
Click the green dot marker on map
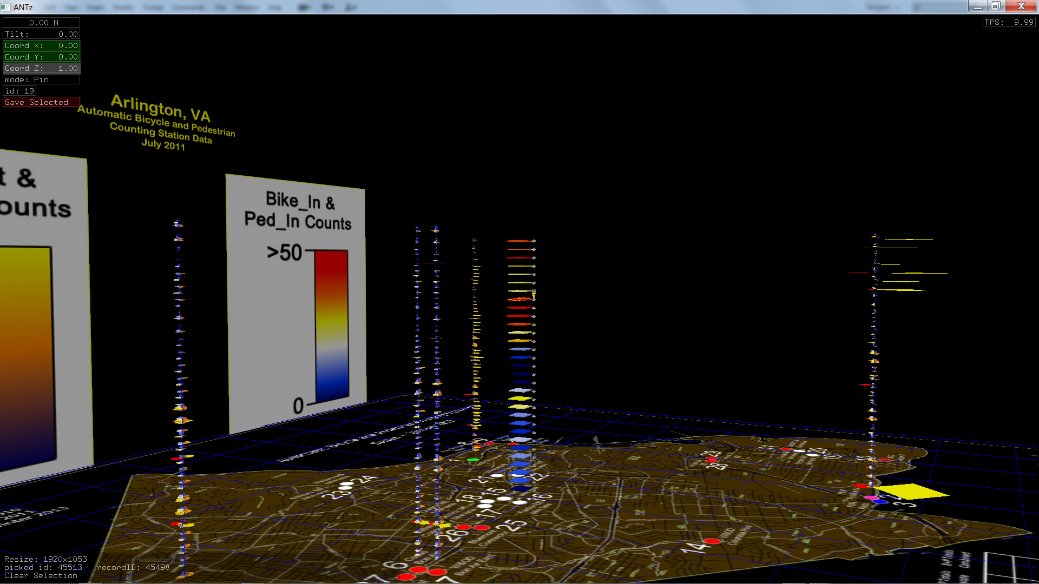point(474,460)
